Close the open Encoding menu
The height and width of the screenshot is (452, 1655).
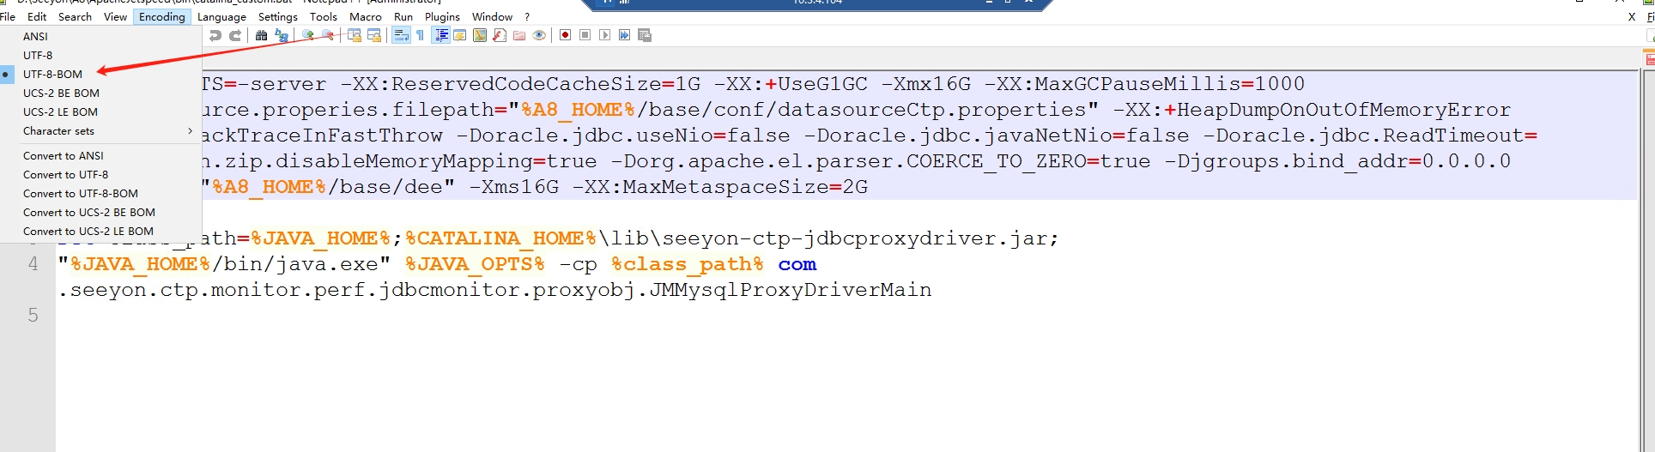[161, 16]
